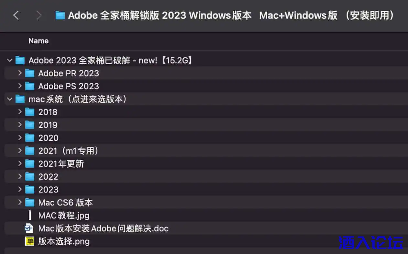Select the 2021年更新 folder
The image size is (408, 254).
click(x=61, y=164)
